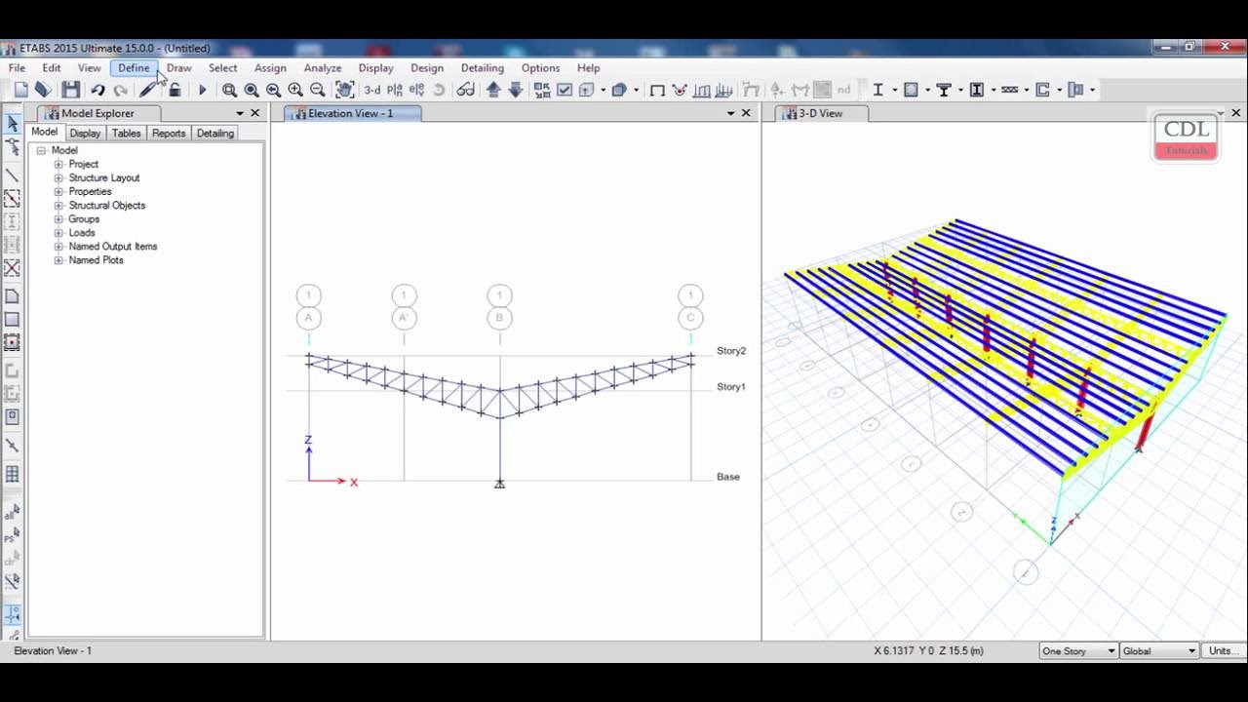Toggle the Lock Model padlock icon
Image resolution: width=1248 pixels, height=702 pixels.
coord(175,90)
